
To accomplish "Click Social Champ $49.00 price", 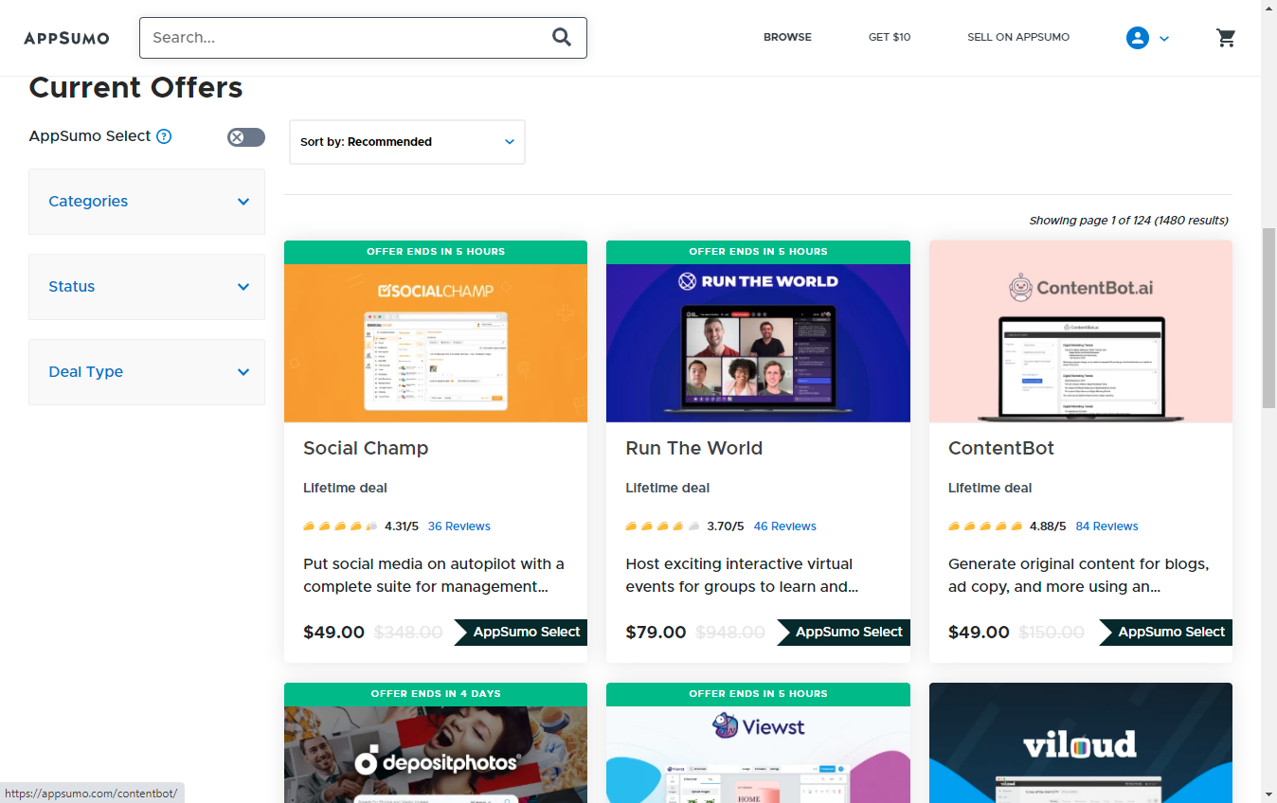I will point(333,633).
